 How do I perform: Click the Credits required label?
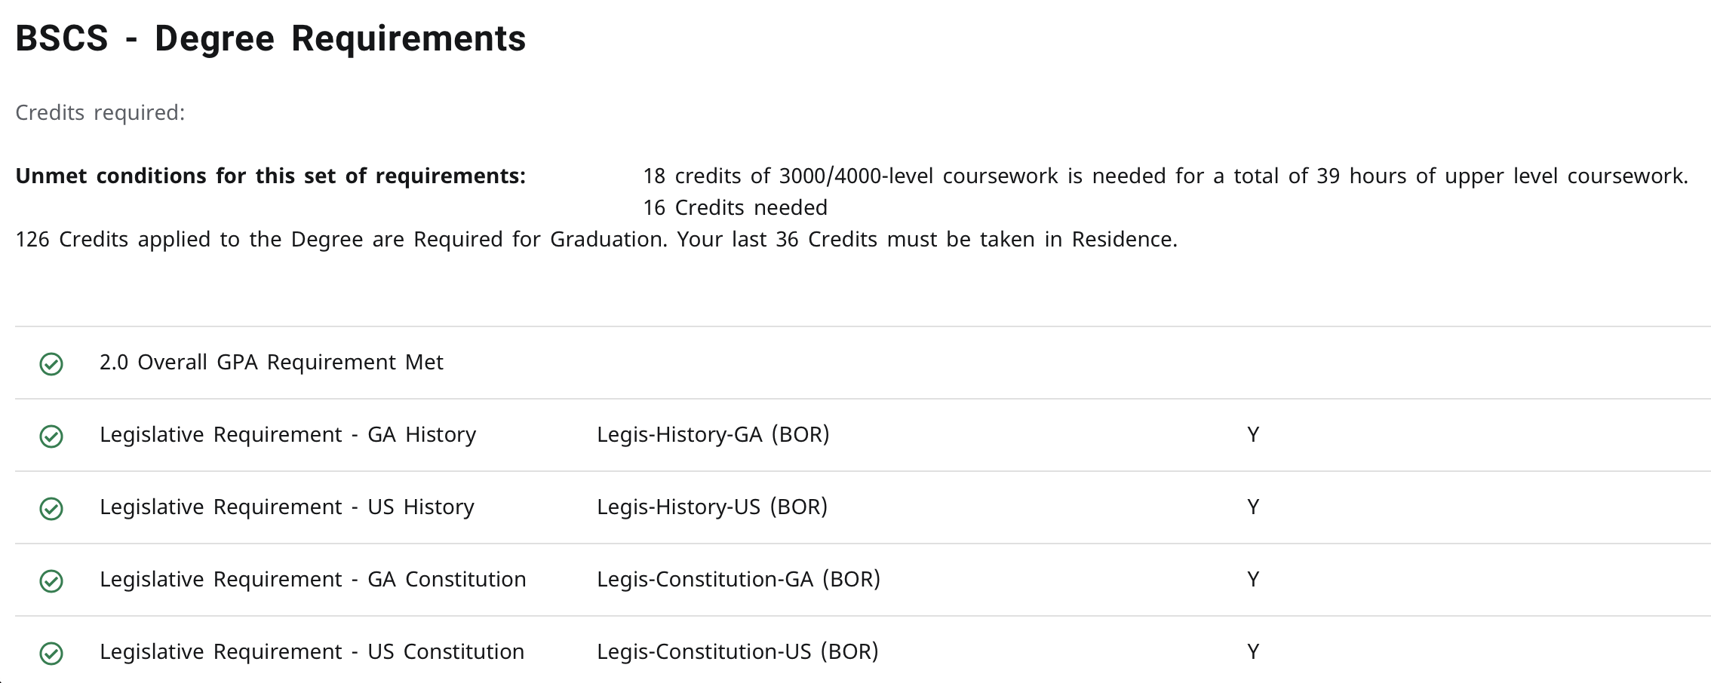coord(100,113)
